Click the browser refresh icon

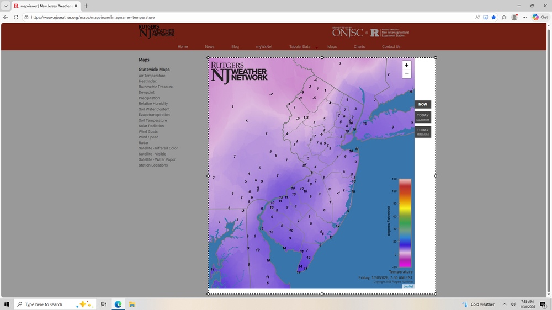click(15, 17)
